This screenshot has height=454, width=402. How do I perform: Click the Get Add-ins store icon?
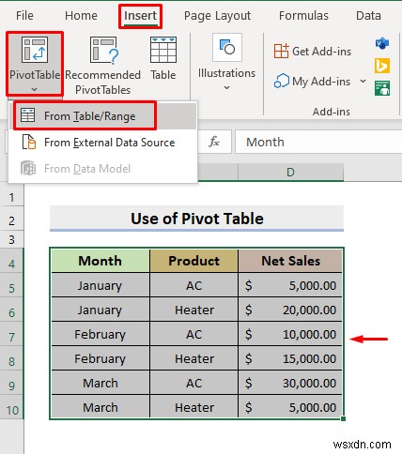point(281,51)
